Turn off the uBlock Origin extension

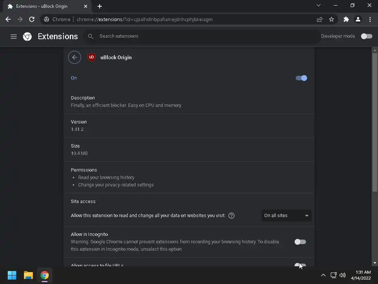[301, 78]
